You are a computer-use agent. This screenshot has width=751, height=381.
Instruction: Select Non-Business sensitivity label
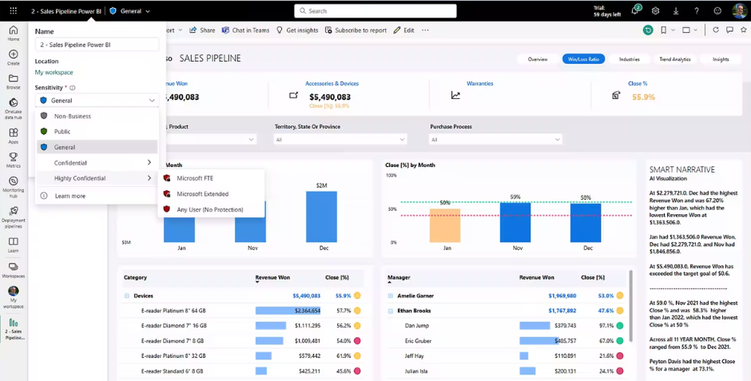point(97,116)
